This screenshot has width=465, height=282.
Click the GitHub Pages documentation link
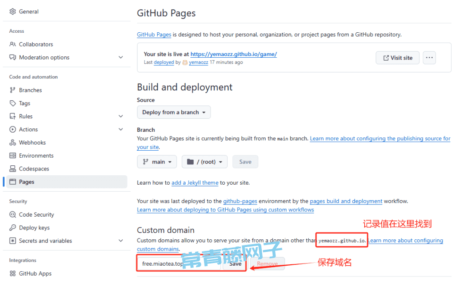pyautogui.click(x=154, y=34)
